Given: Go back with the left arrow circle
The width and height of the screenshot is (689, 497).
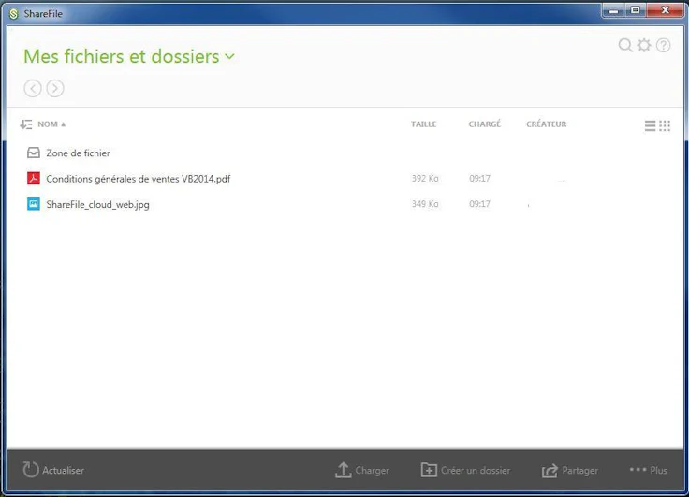Looking at the screenshot, I should pos(33,88).
